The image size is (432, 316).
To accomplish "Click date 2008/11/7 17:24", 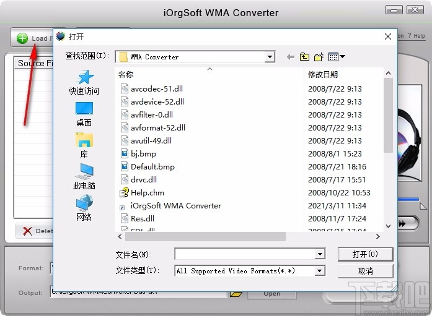I will (x=337, y=219).
